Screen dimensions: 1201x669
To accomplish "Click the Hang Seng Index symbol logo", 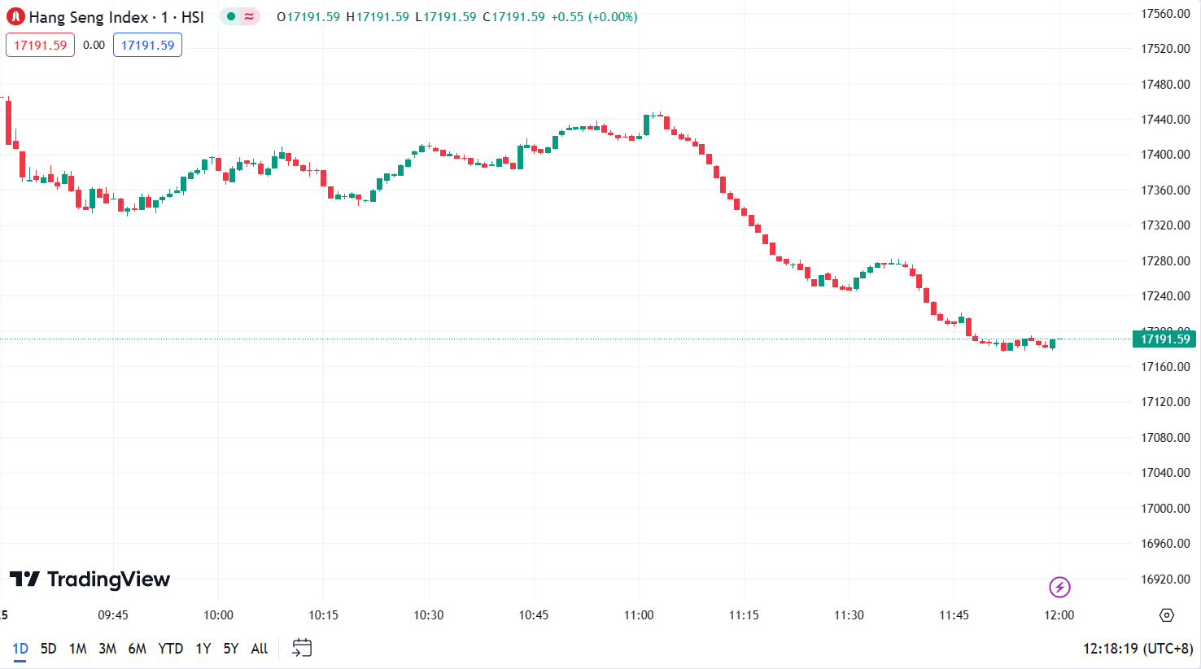I will pyautogui.click(x=15, y=17).
